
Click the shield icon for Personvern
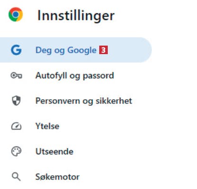(x=16, y=101)
